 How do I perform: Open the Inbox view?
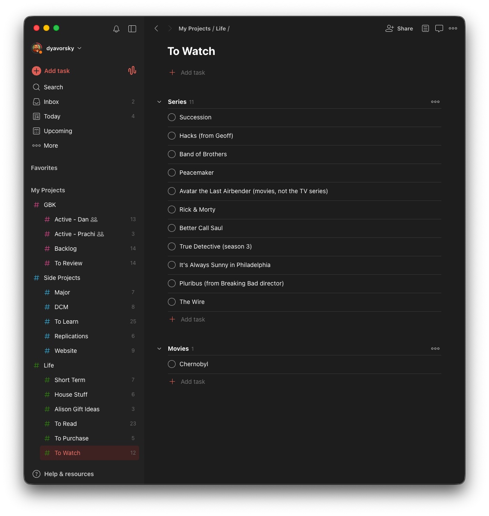click(85, 102)
